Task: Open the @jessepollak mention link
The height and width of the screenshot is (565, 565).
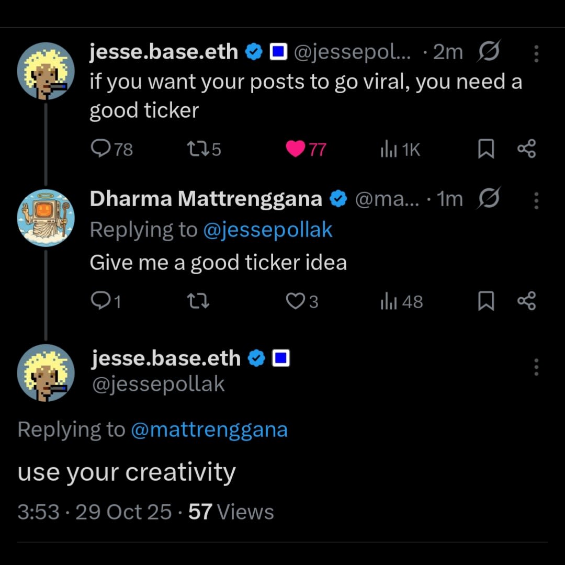Action: tap(267, 230)
